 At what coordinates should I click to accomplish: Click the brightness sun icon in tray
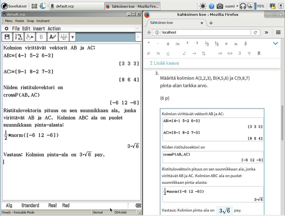pos(203,6)
